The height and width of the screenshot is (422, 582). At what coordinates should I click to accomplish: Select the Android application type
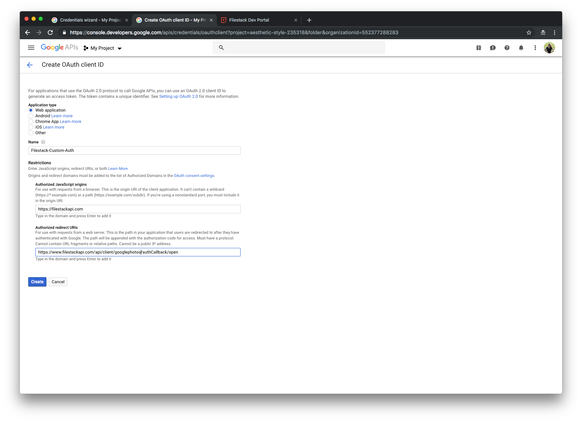coord(31,116)
